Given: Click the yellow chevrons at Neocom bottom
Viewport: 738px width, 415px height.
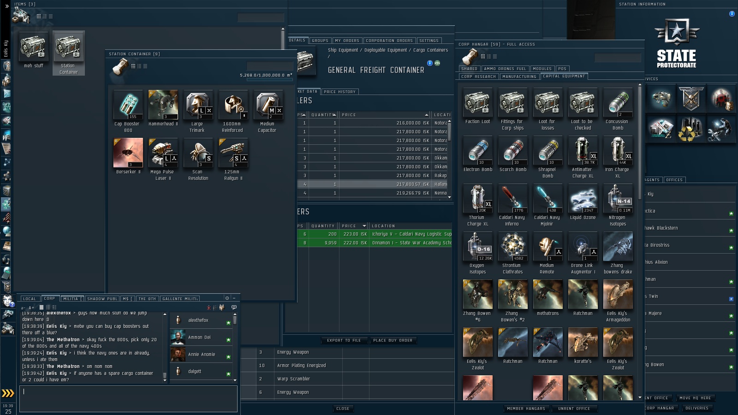Looking at the screenshot, I should tap(8, 393).
